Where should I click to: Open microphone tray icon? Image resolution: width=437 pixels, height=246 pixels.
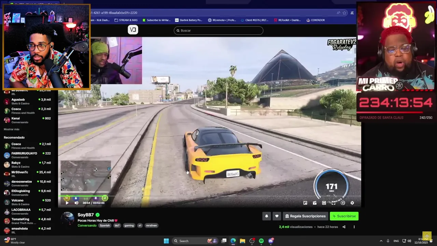388,241
